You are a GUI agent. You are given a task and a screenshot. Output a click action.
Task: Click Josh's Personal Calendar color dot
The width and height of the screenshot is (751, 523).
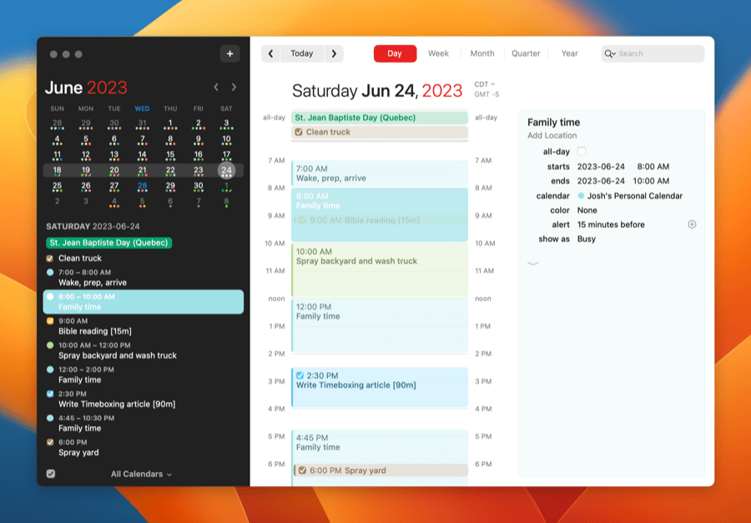coord(581,196)
